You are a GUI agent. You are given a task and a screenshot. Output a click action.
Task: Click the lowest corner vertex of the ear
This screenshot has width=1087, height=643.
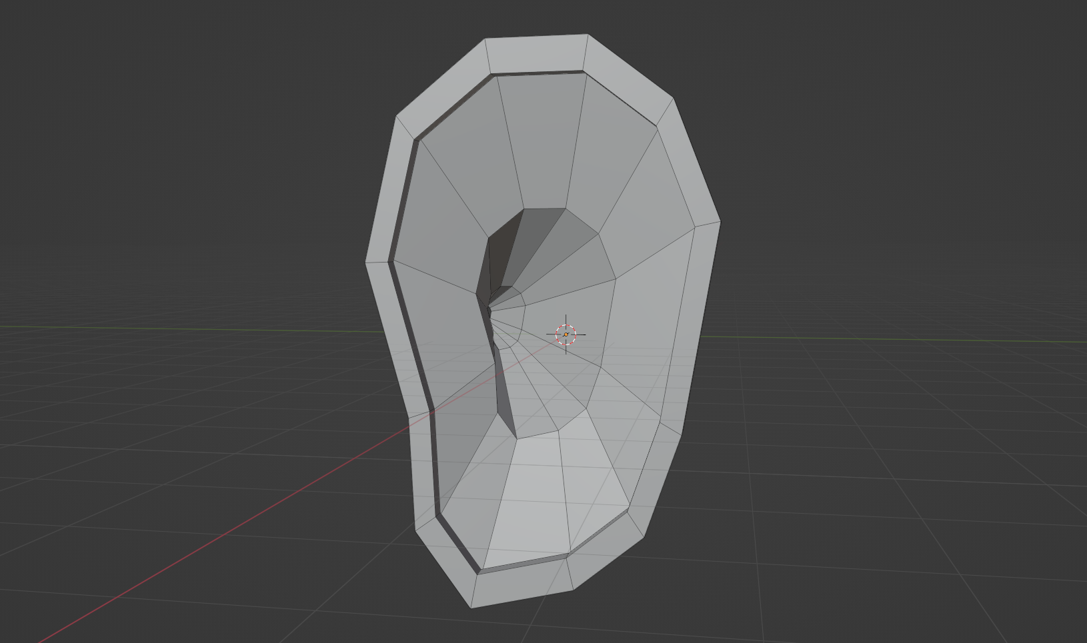[x=472, y=608]
